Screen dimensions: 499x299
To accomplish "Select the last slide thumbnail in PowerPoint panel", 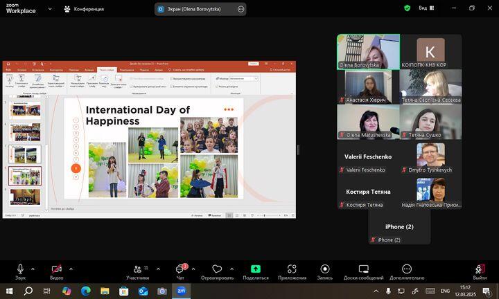I will (x=25, y=197).
